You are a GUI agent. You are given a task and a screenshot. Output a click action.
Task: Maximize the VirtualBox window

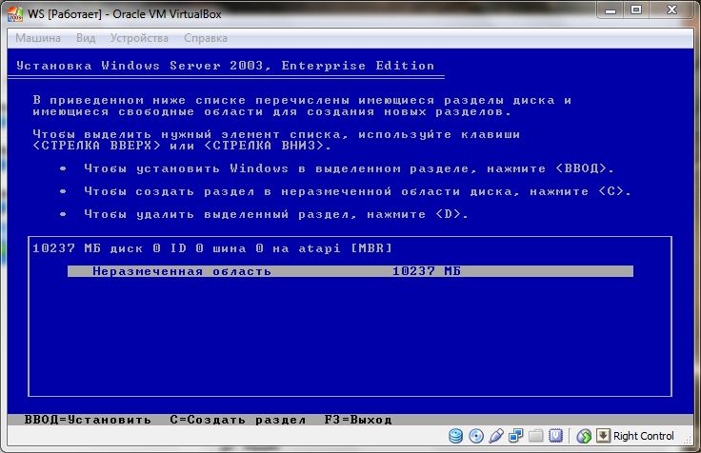(635, 10)
